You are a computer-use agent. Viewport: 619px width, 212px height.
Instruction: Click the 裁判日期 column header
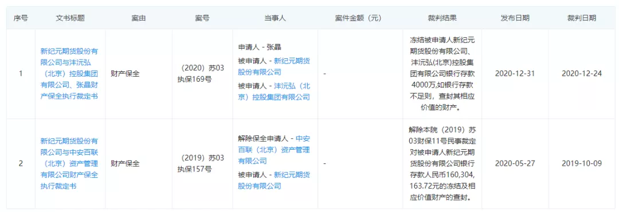coord(582,18)
